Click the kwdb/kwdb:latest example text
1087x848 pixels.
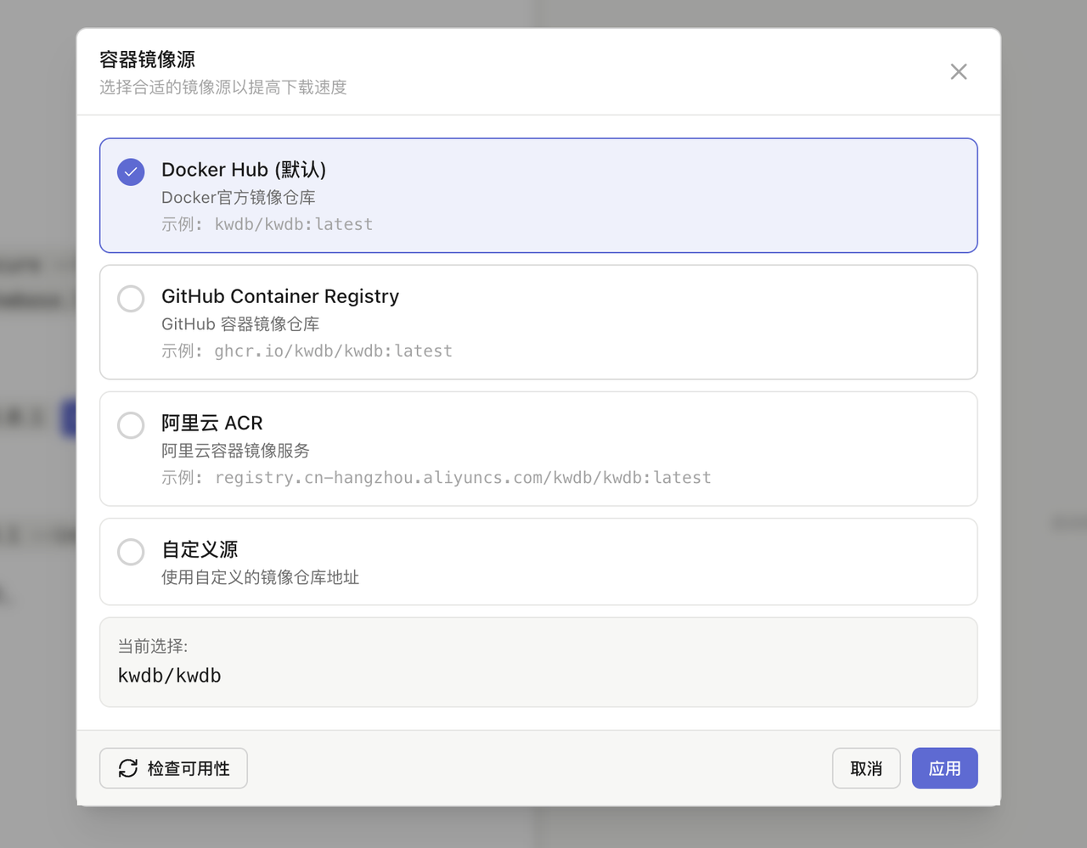(x=293, y=224)
